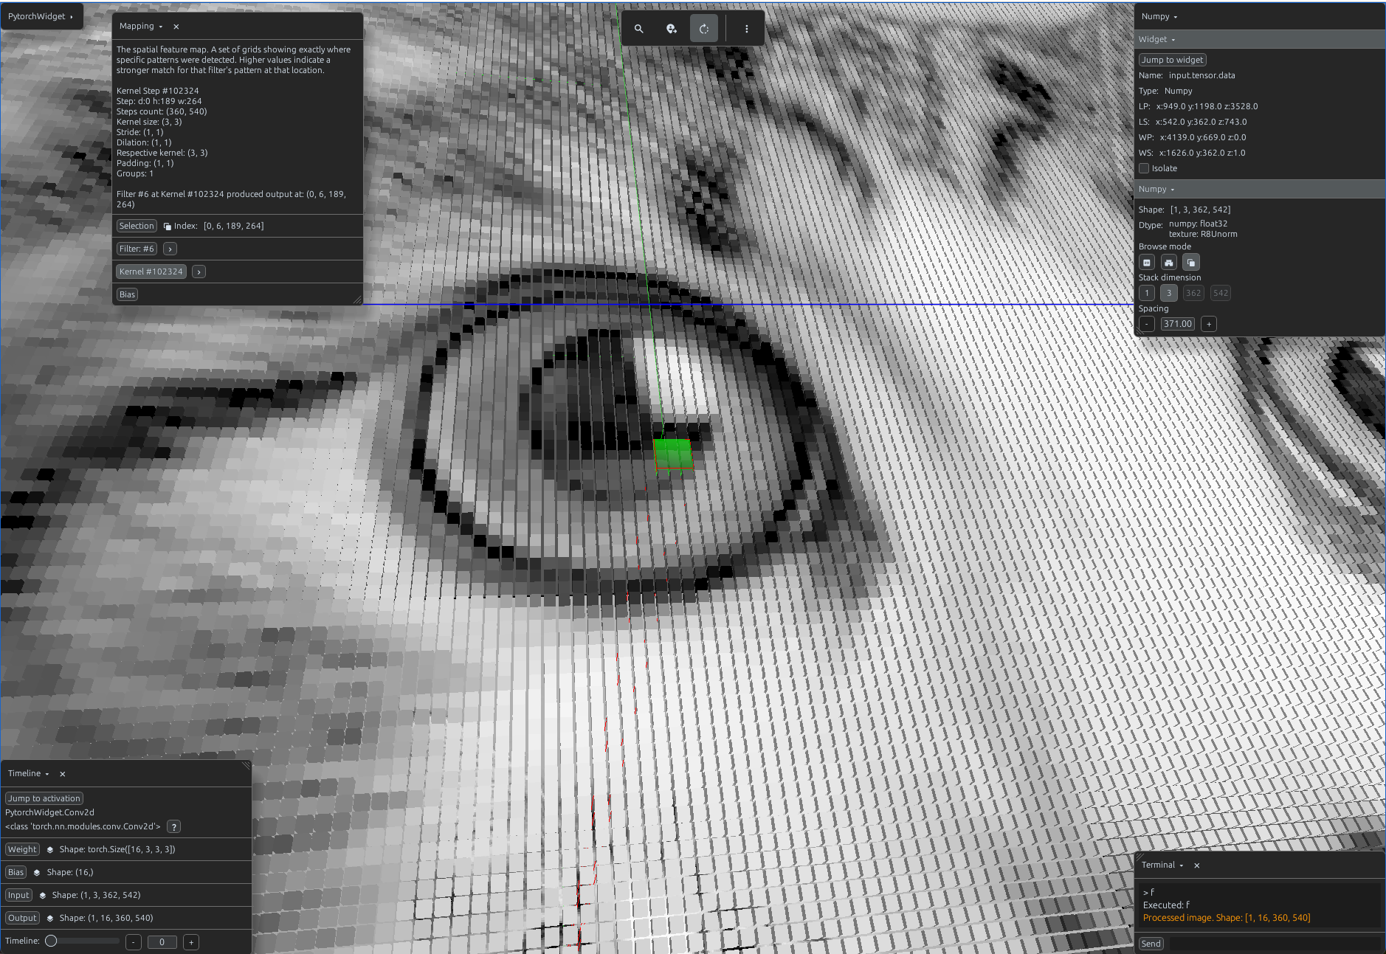Decrease the Timeline value with minus

pyautogui.click(x=134, y=942)
